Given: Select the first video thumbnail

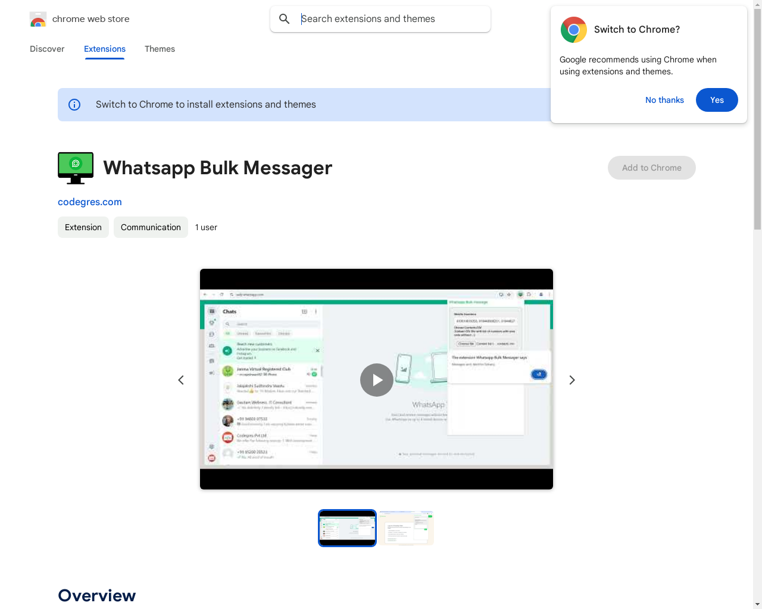Looking at the screenshot, I should (x=347, y=528).
